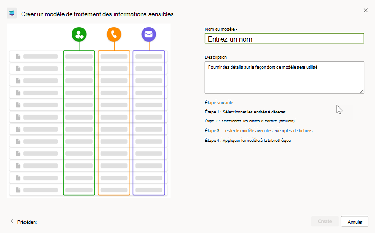Viewport: 375px width, 233px height.
Task: Click the 'Description' label
Action: [x=216, y=57]
